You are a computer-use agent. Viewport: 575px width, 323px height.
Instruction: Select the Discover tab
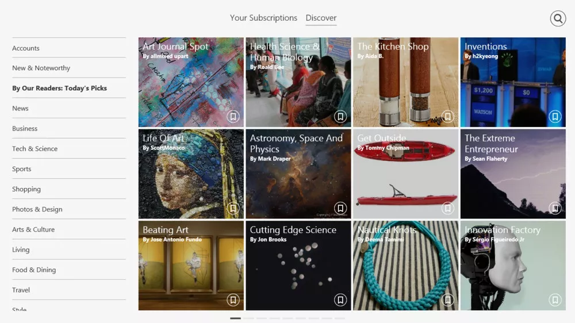(321, 18)
